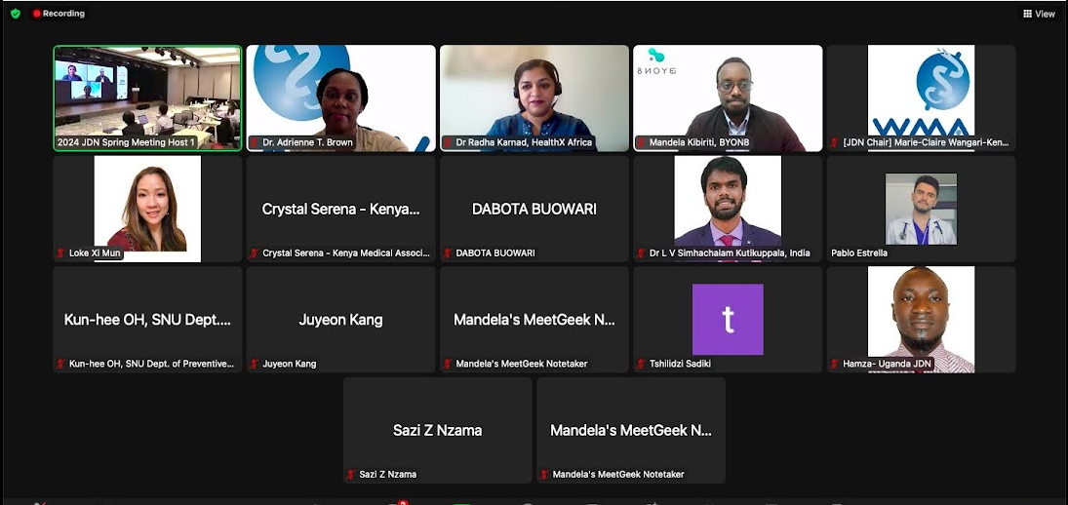Image resolution: width=1068 pixels, height=505 pixels.
Task: Click Dr L V Simhachalam Kutikuppala's tile
Action: tap(728, 209)
